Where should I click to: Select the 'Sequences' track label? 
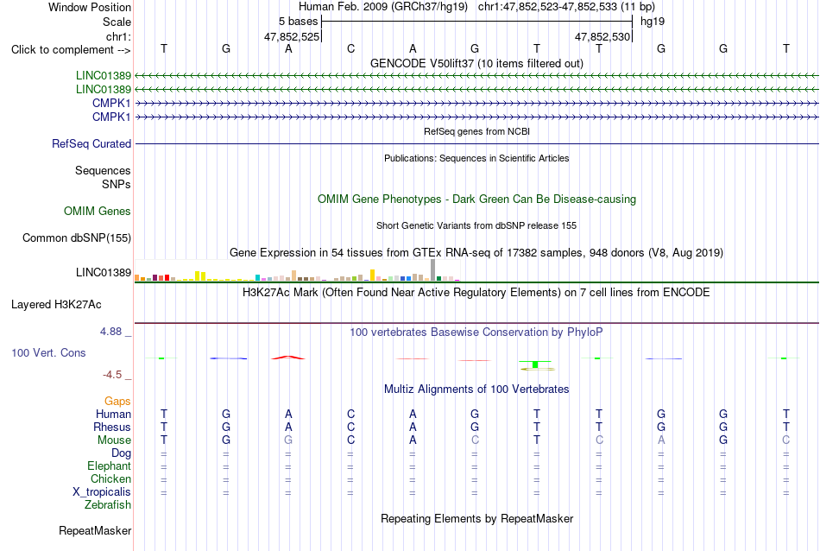coord(103,171)
